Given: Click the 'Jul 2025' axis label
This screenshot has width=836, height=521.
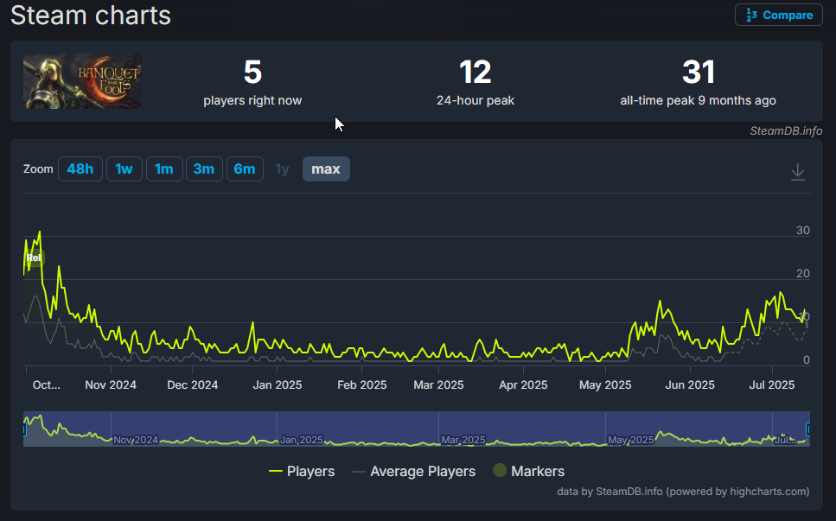Looking at the screenshot, I should (x=771, y=384).
